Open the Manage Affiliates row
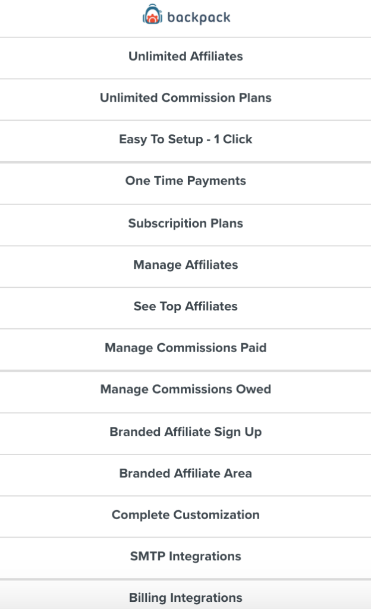 tap(185, 267)
